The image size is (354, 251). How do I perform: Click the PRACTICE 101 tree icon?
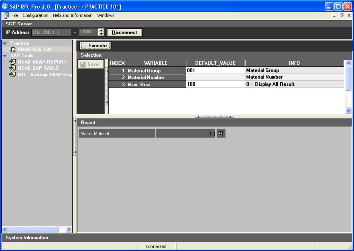(13, 50)
